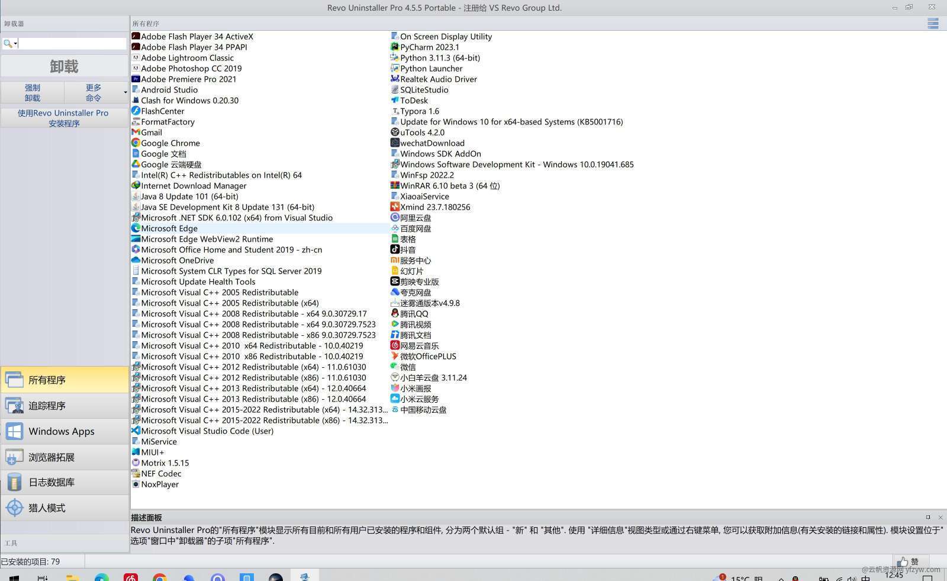The image size is (947, 581).
Task: Click the 网易云音乐 icon
Action: [x=395, y=345]
